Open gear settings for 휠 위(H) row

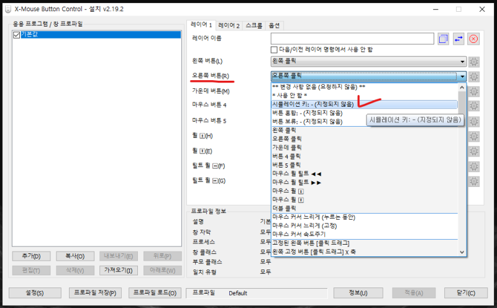474,136
